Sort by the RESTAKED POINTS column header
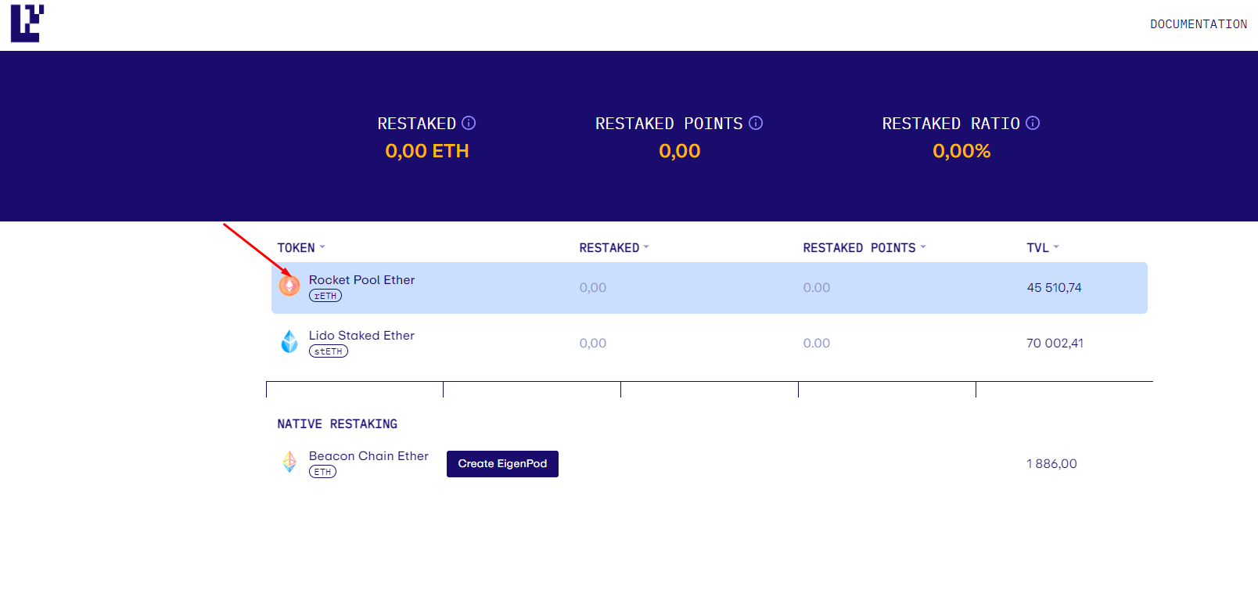 (864, 248)
